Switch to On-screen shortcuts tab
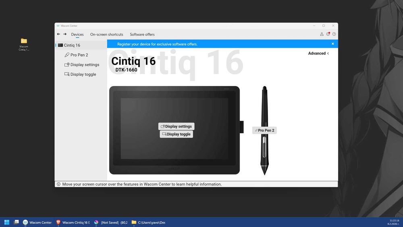403x227 pixels. 107,34
